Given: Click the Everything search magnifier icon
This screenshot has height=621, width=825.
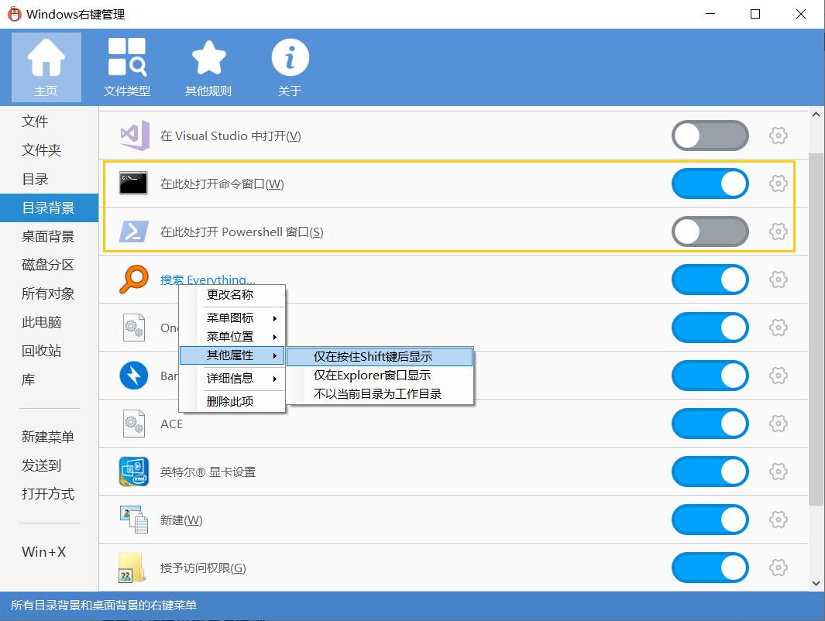Looking at the screenshot, I should (133, 280).
